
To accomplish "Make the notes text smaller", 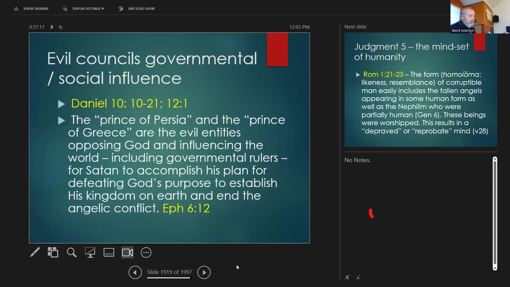I will [358, 277].
